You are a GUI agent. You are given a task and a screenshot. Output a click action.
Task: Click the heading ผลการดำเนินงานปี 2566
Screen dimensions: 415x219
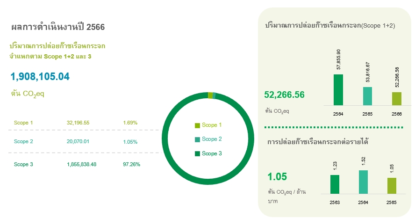[58, 27]
